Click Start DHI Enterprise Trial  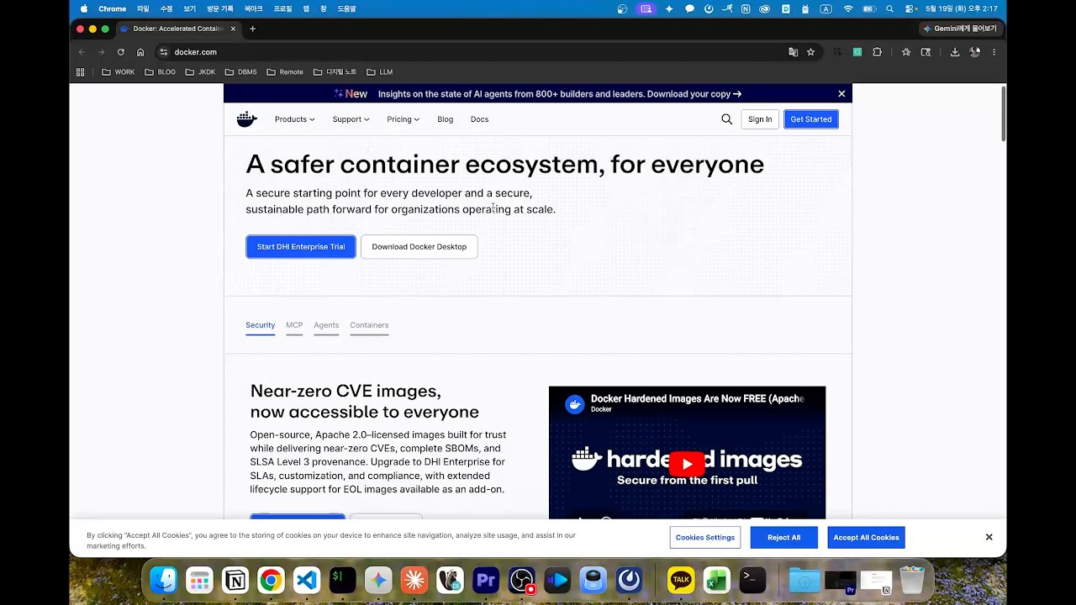(x=301, y=246)
